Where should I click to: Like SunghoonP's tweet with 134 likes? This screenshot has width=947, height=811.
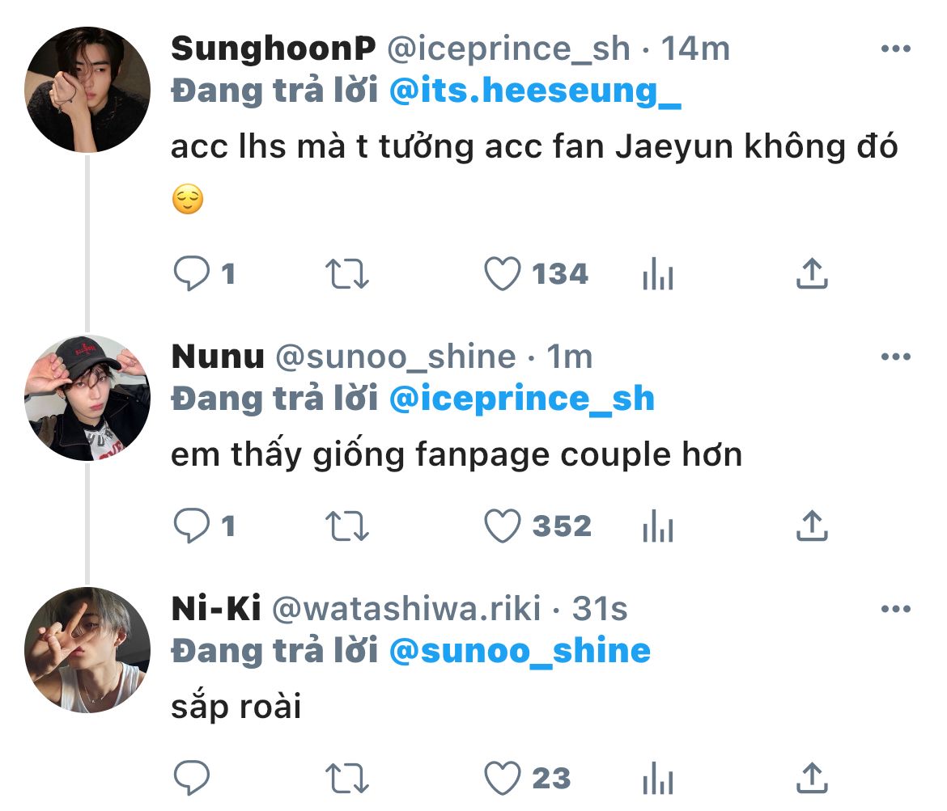pos(502,274)
